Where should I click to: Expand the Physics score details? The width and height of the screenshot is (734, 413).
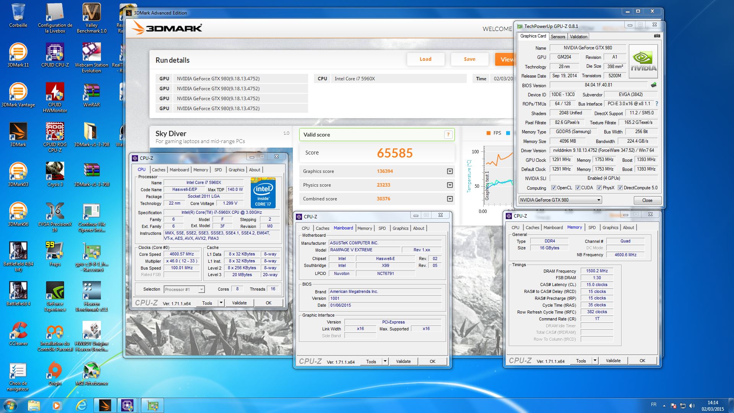click(x=450, y=185)
